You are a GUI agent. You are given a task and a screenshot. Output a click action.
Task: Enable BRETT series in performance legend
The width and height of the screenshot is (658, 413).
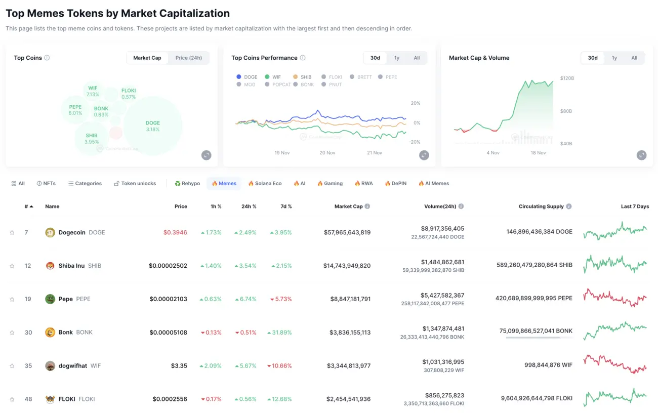point(360,77)
